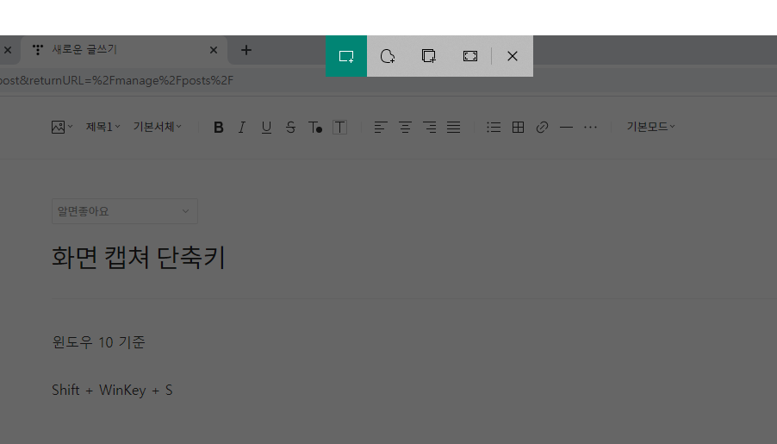Justify text alignment

click(453, 128)
